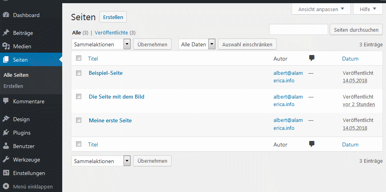Sort by Titel in table footer
The height and width of the screenshot is (192, 386).
(93, 144)
